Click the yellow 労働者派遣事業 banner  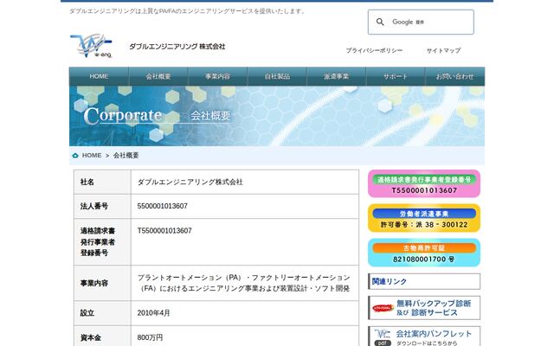(x=424, y=218)
